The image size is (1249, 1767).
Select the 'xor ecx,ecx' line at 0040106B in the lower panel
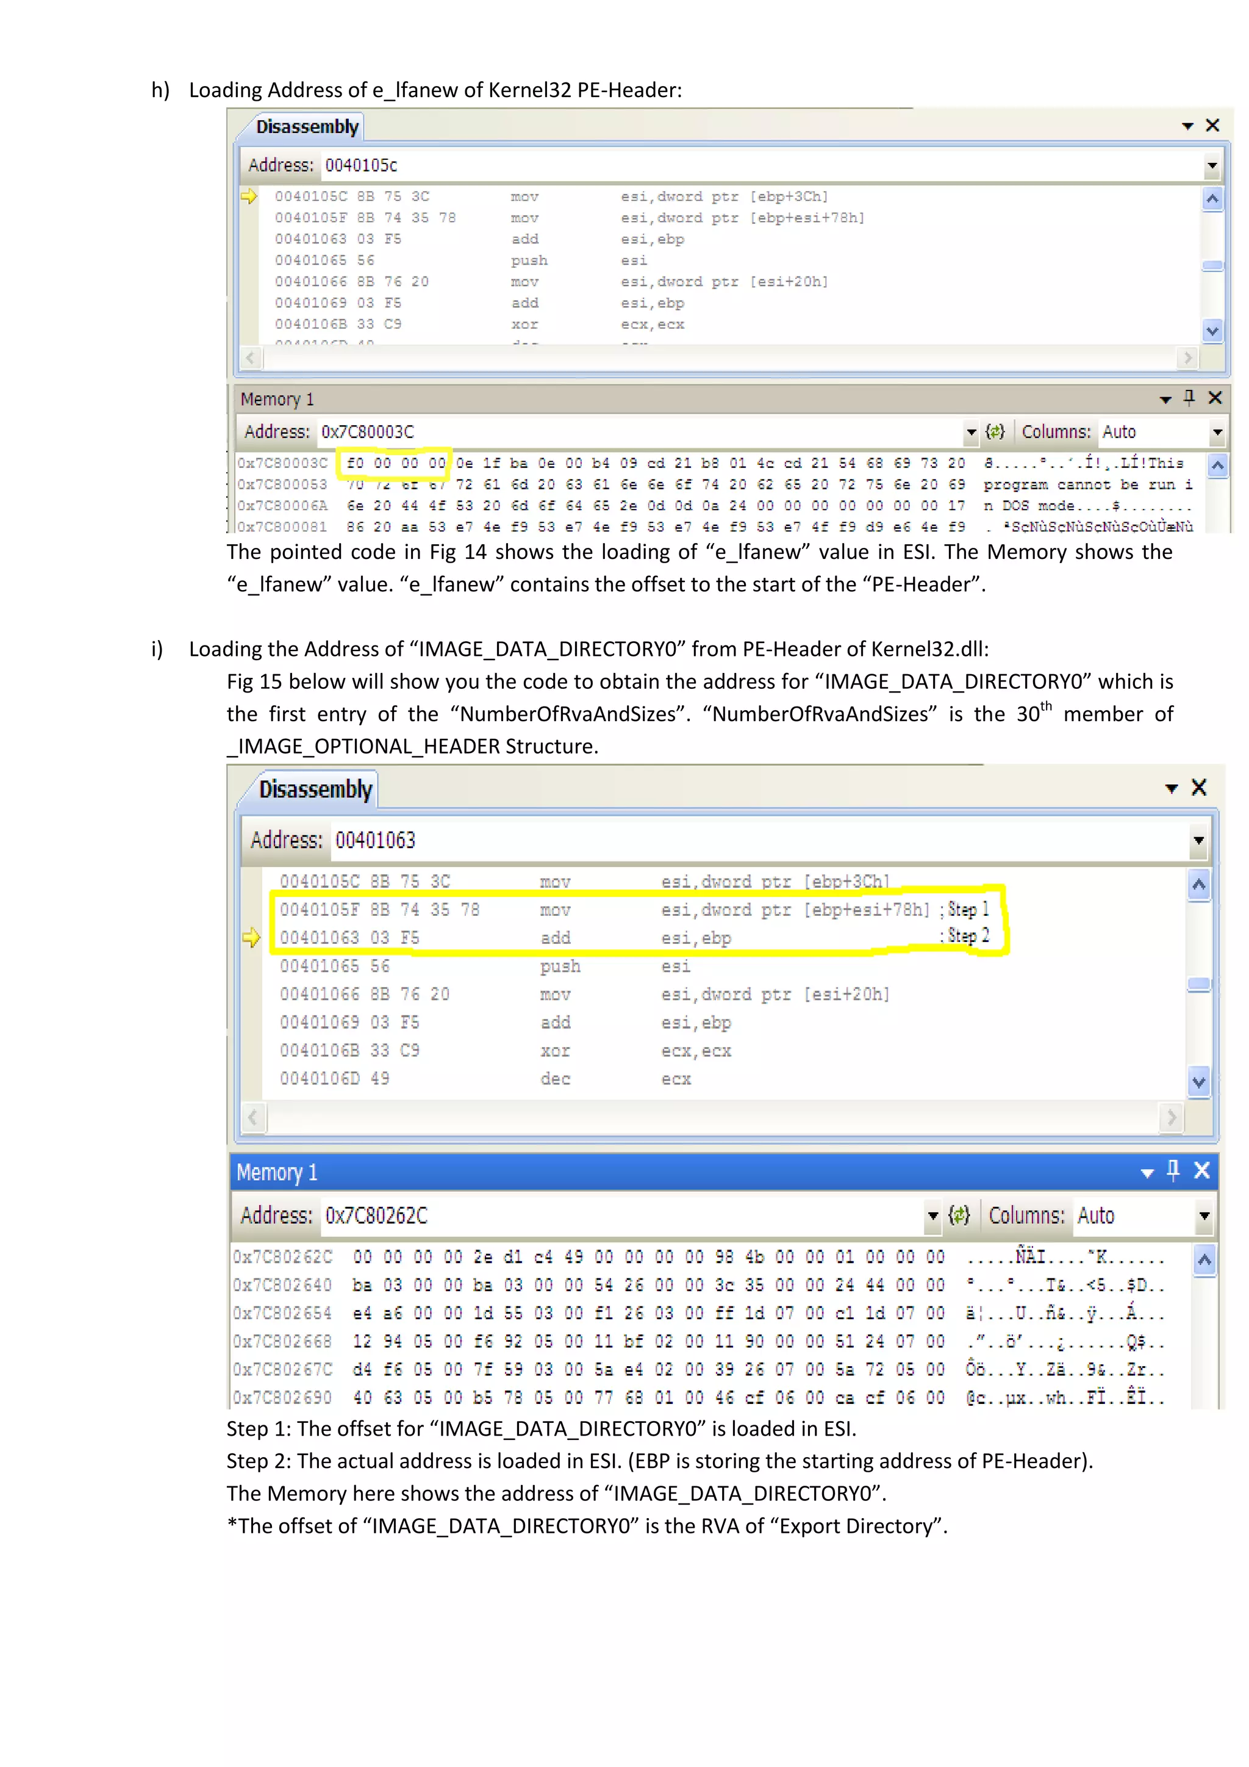coord(506,1051)
